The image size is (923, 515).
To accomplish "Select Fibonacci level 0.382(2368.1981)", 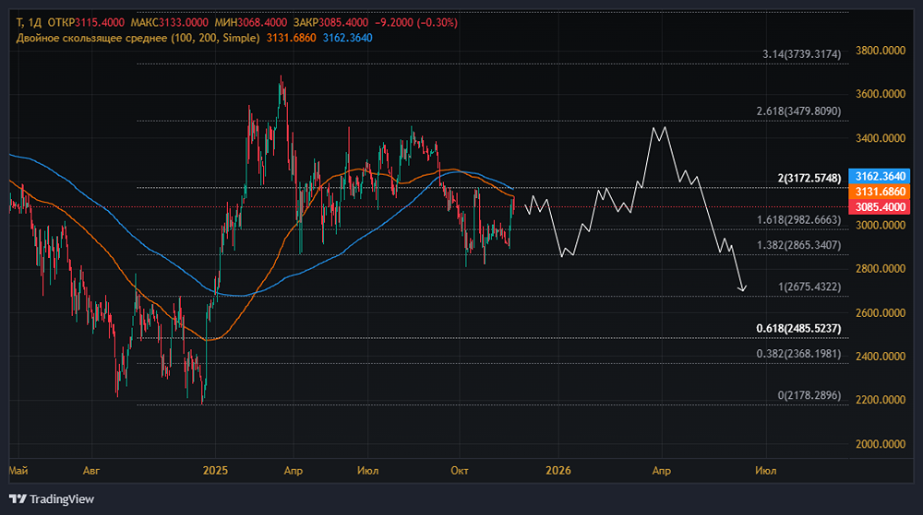I will pos(798,354).
